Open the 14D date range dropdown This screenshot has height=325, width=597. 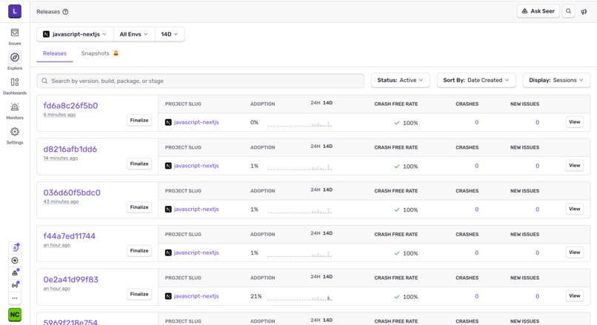[x=170, y=34]
